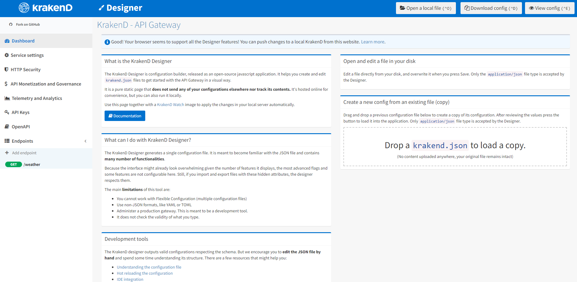
Task: Open the Dashboard menu item
Action: pyautogui.click(x=46, y=41)
